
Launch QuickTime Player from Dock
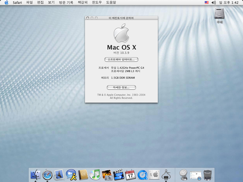click(142, 175)
